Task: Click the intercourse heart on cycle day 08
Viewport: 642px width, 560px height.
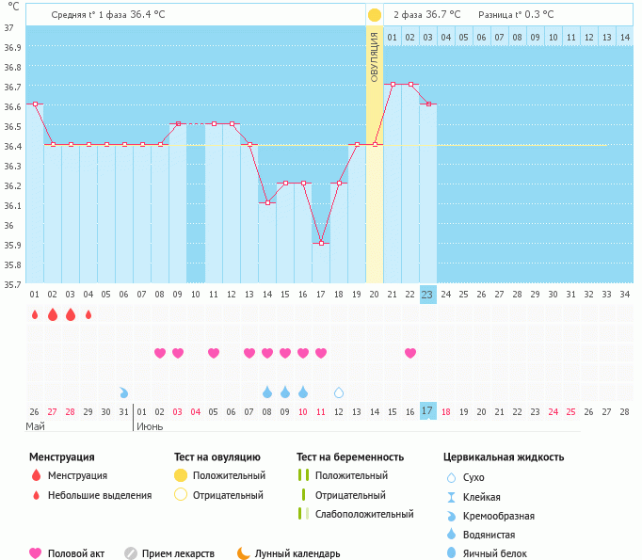Action: coord(160,353)
